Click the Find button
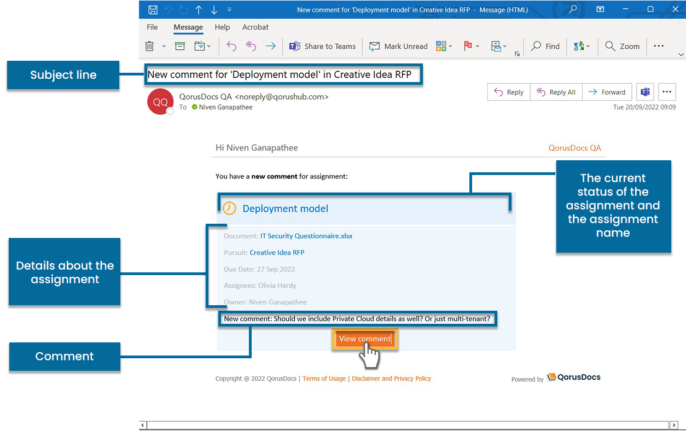The width and height of the screenshot is (686, 431). point(545,46)
